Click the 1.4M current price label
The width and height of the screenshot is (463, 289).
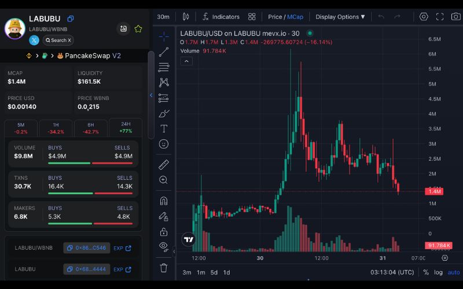(434, 192)
